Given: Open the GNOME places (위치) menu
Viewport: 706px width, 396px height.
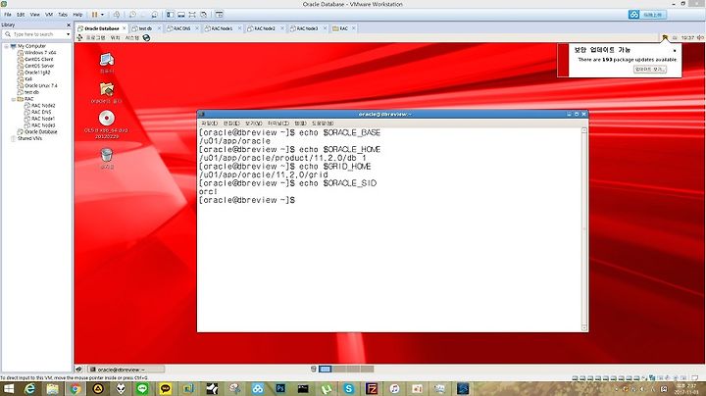Looking at the screenshot, I should pyautogui.click(x=116, y=38).
